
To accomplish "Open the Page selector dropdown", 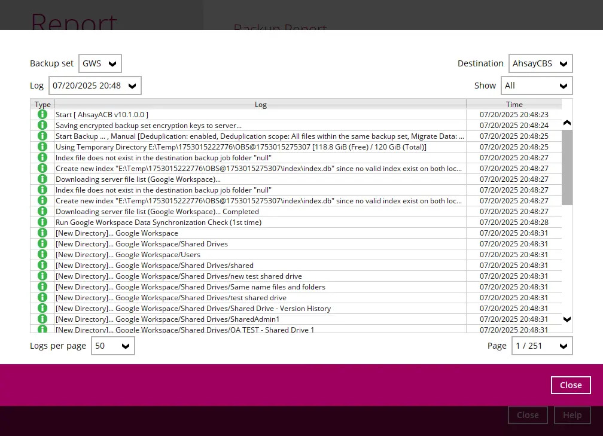I will pyautogui.click(x=541, y=346).
